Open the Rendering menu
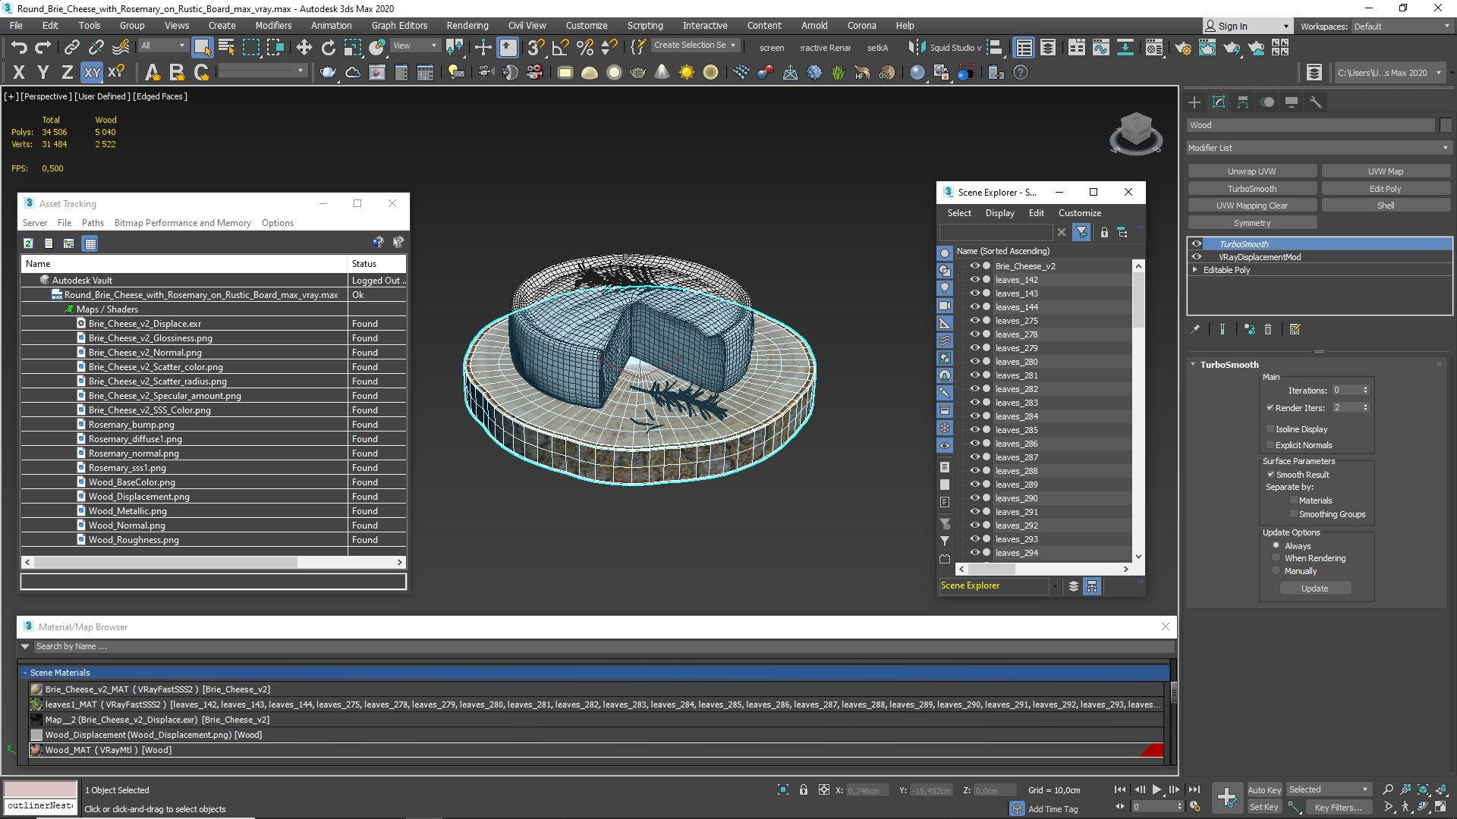The image size is (1457, 819). pyautogui.click(x=467, y=26)
